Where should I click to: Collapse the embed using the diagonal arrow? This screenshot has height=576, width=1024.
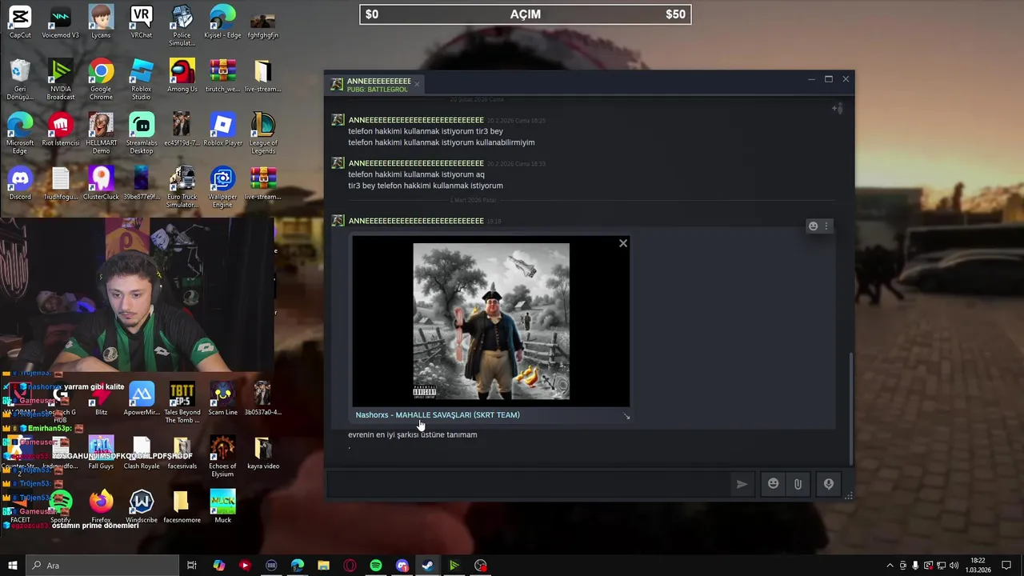point(626,416)
